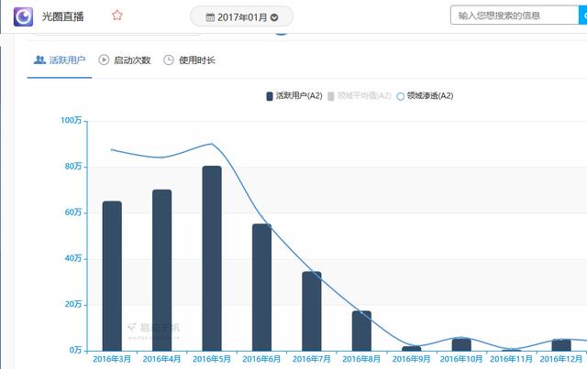Click the 光圈直播 app title text
The height and width of the screenshot is (369, 587).
[x=63, y=16]
